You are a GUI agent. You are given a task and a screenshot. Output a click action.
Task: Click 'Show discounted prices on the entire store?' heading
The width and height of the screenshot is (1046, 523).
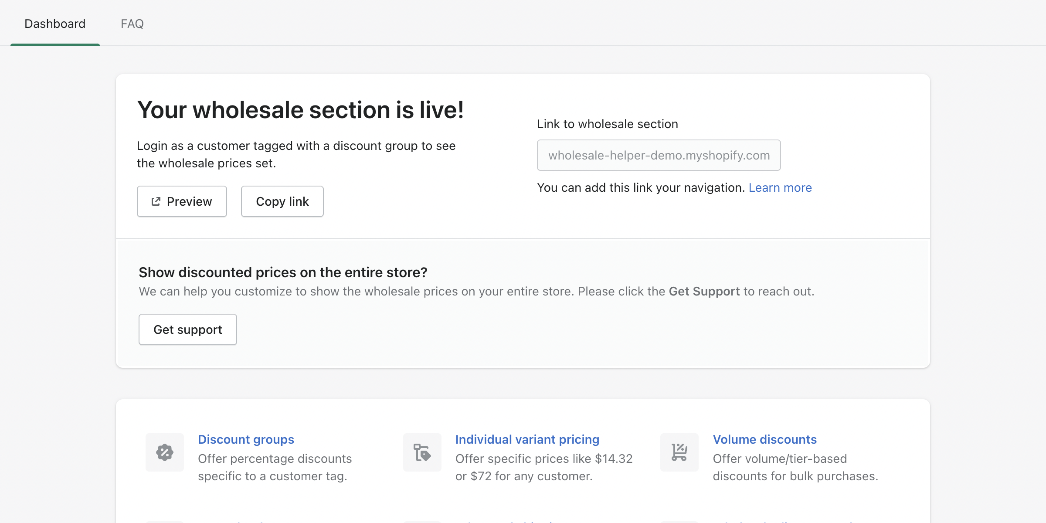click(283, 272)
